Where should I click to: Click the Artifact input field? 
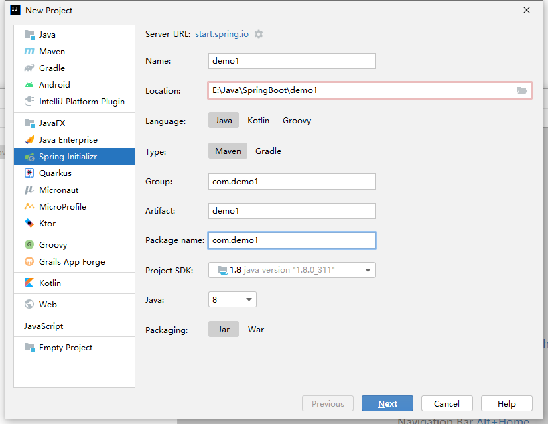[292, 211]
